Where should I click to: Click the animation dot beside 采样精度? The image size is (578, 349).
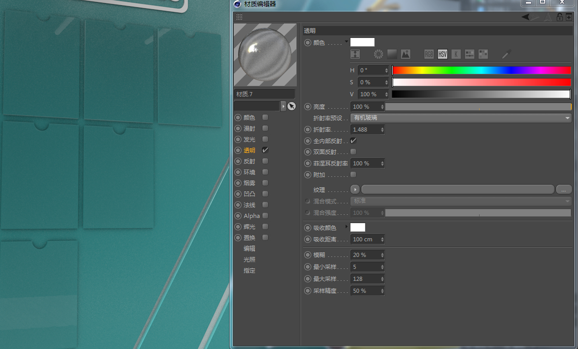[308, 291]
